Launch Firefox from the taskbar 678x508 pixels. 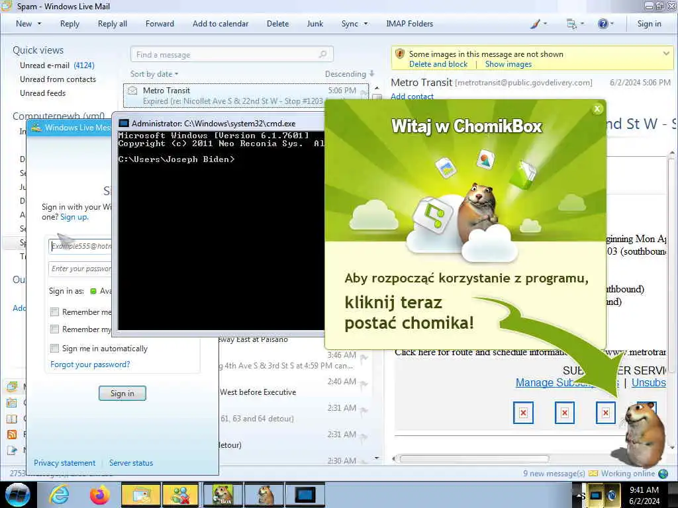[x=99, y=495]
